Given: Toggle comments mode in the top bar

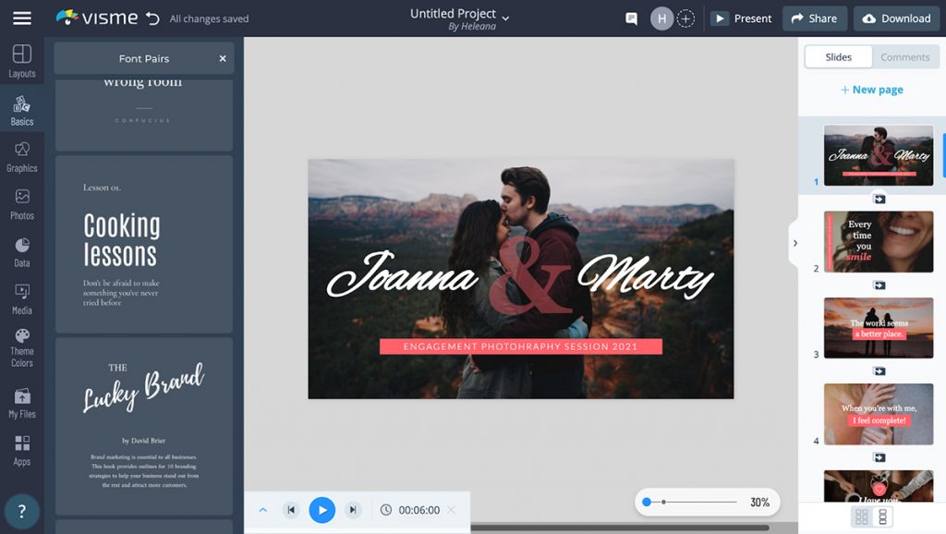Looking at the screenshot, I should (x=631, y=18).
